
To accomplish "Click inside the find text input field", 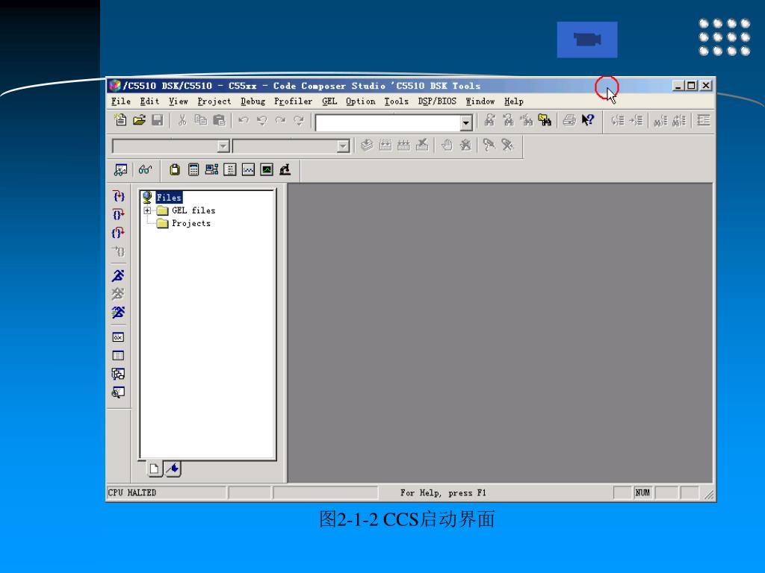I will coord(388,122).
